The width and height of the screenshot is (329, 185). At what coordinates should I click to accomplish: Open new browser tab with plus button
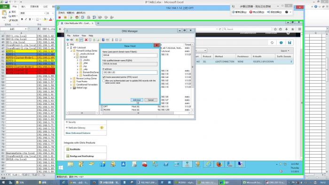98,23
